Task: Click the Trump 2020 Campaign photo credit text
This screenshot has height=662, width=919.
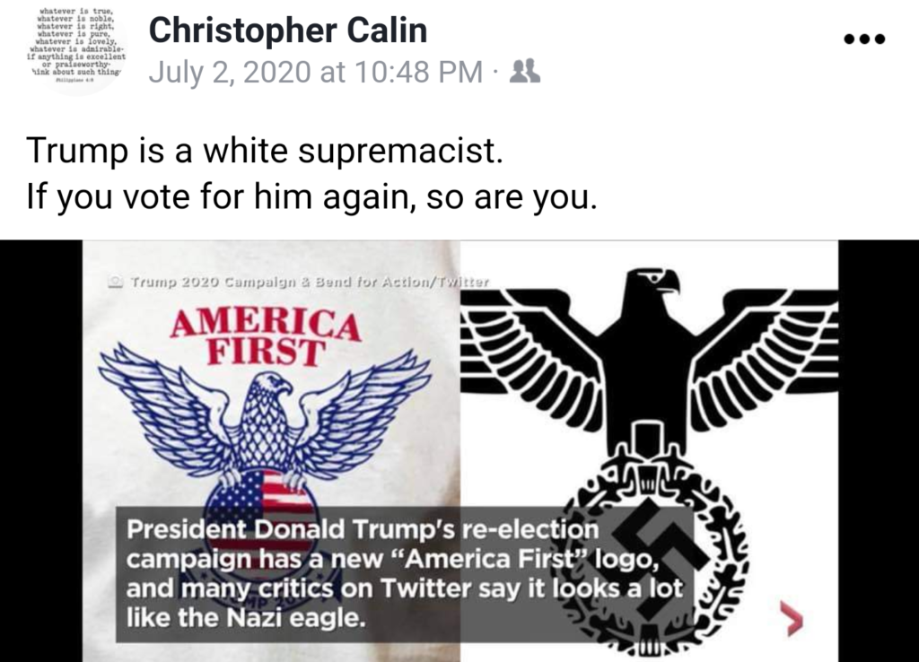Action: point(309,283)
